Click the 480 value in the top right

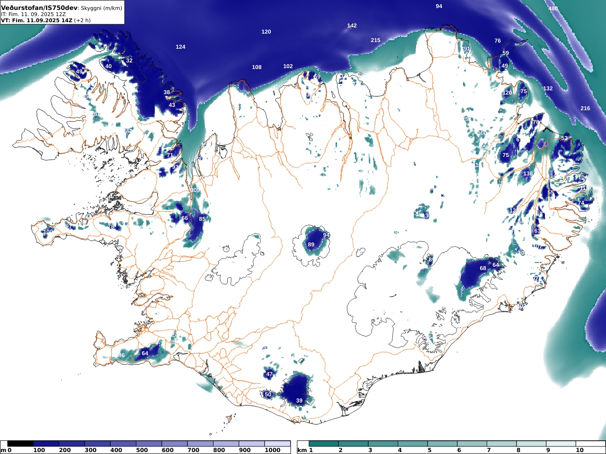(x=553, y=9)
